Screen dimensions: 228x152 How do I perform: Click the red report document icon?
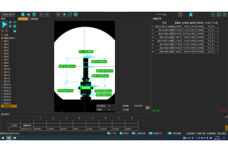(180, 15)
